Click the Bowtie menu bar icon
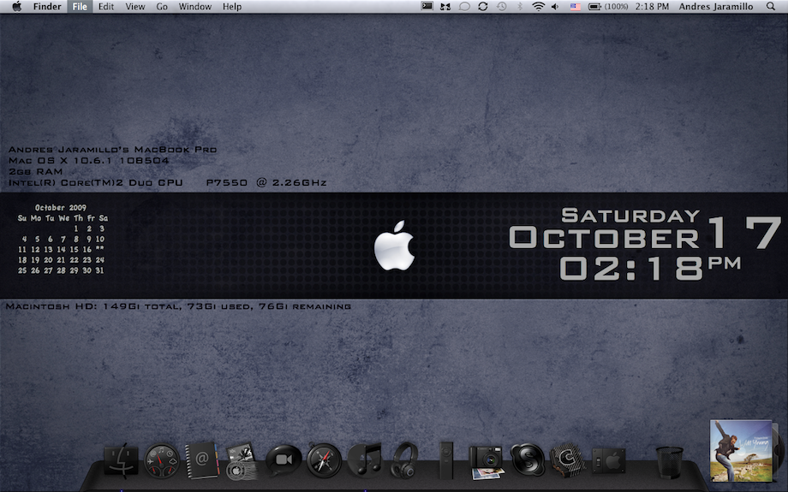The height and width of the screenshot is (492, 788). 445,7
